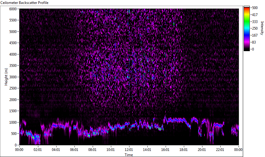The width and height of the screenshot is (265, 157).
Task: Select the 1500 height axis value
Action: (x=13, y=111)
